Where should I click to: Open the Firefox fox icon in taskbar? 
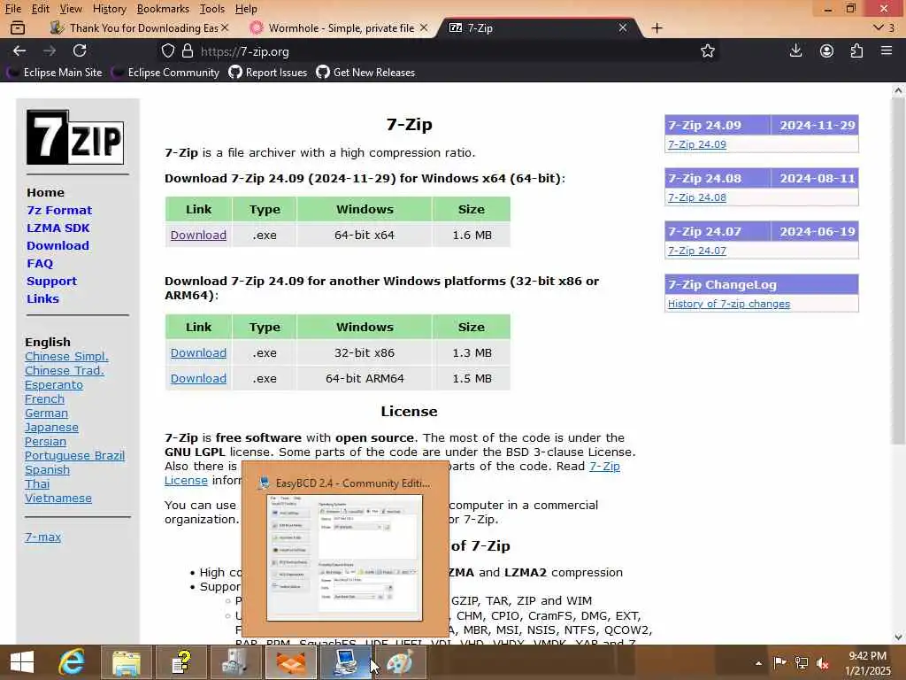pyautogui.click(x=291, y=662)
